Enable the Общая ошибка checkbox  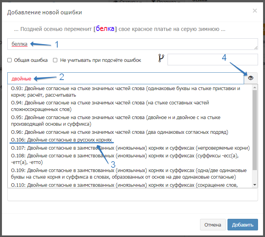[x=10, y=60]
